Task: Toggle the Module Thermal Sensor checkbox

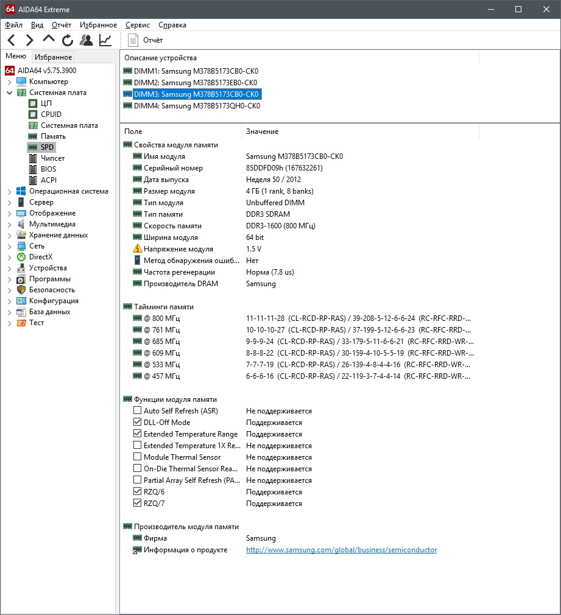Action: coord(137,457)
